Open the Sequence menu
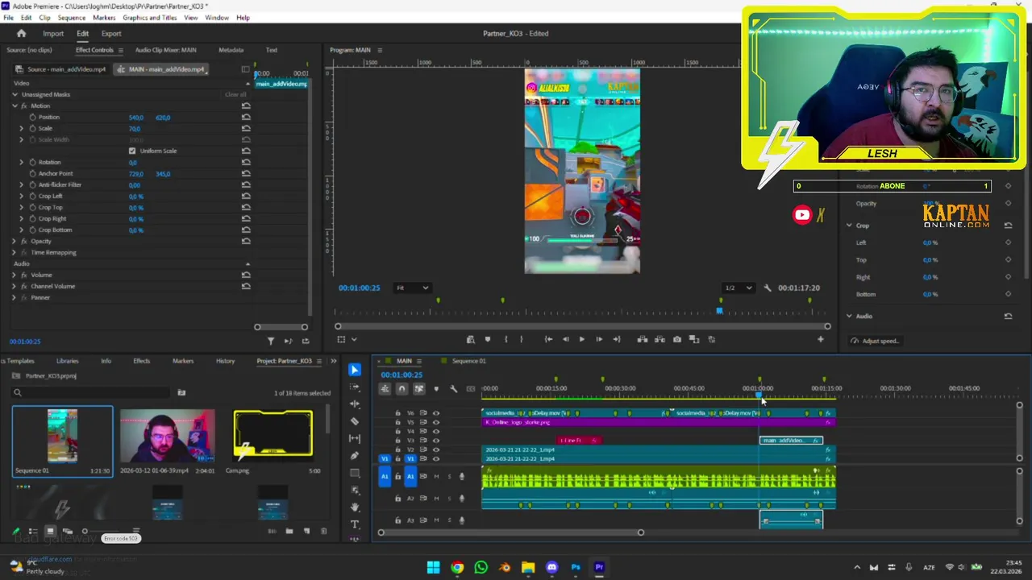The image size is (1032, 580). click(x=72, y=18)
